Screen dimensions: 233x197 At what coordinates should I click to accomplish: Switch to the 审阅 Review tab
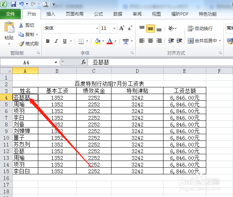tap(137, 14)
